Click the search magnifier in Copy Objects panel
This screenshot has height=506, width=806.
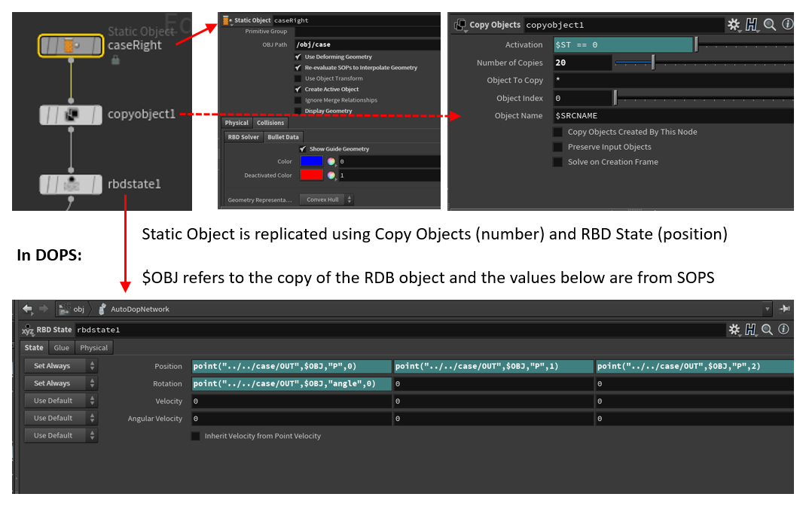769,25
